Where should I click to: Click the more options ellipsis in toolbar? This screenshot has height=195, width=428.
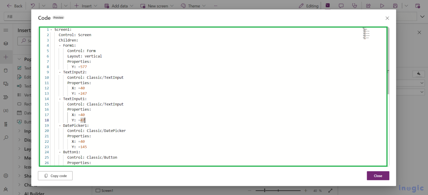pyautogui.click(x=215, y=6)
